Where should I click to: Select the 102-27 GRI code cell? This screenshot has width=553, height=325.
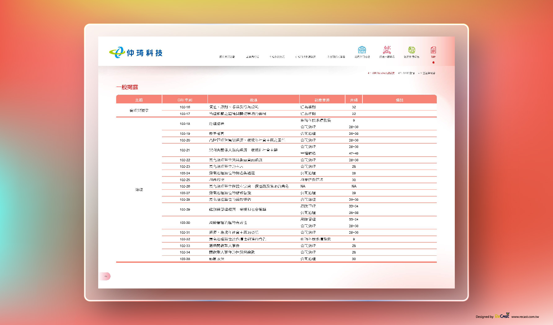click(185, 193)
